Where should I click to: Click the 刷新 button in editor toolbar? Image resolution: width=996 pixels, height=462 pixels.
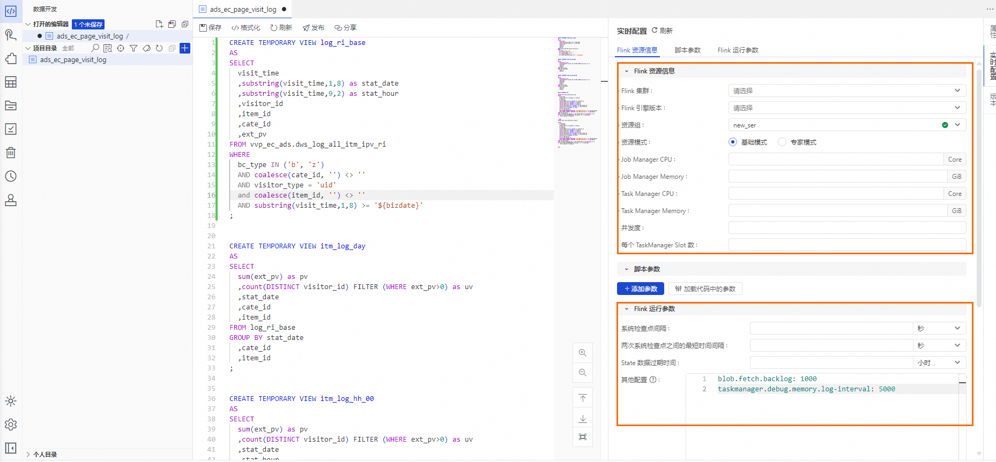(x=281, y=28)
